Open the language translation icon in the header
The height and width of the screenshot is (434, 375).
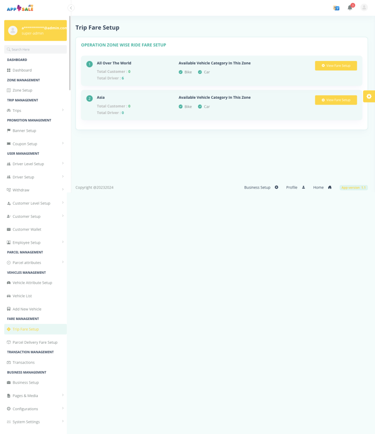pyautogui.click(x=336, y=8)
